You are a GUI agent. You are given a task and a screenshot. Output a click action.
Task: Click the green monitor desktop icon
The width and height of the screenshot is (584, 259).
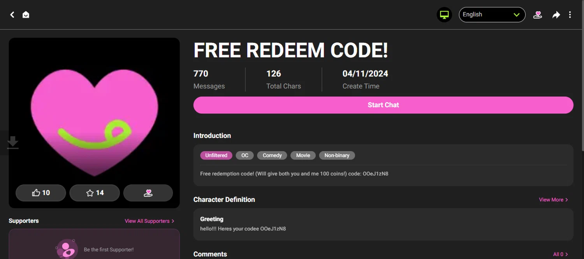pyautogui.click(x=444, y=15)
